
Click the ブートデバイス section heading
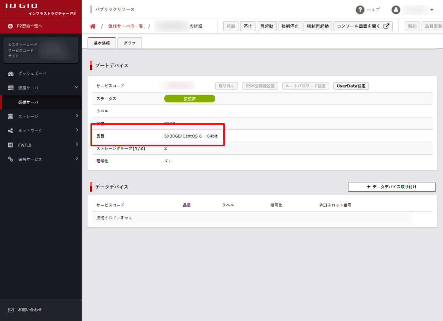click(112, 65)
